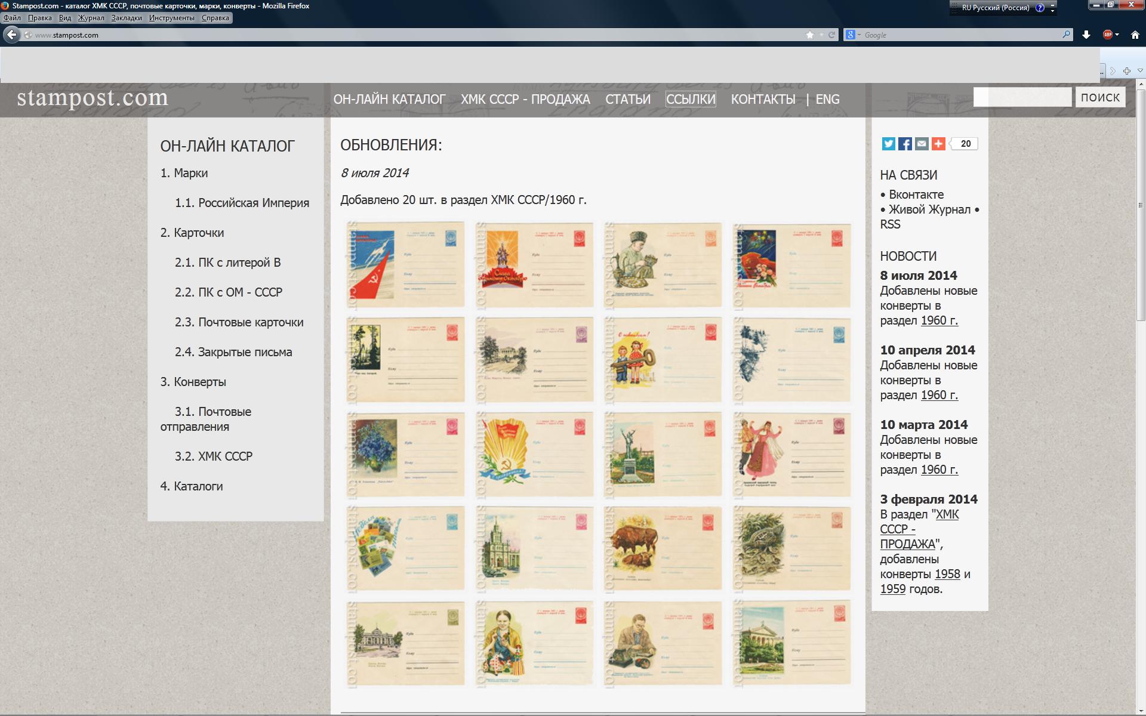1146x716 pixels.
Task: Share by email using the envelope icon
Action: click(x=922, y=144)
